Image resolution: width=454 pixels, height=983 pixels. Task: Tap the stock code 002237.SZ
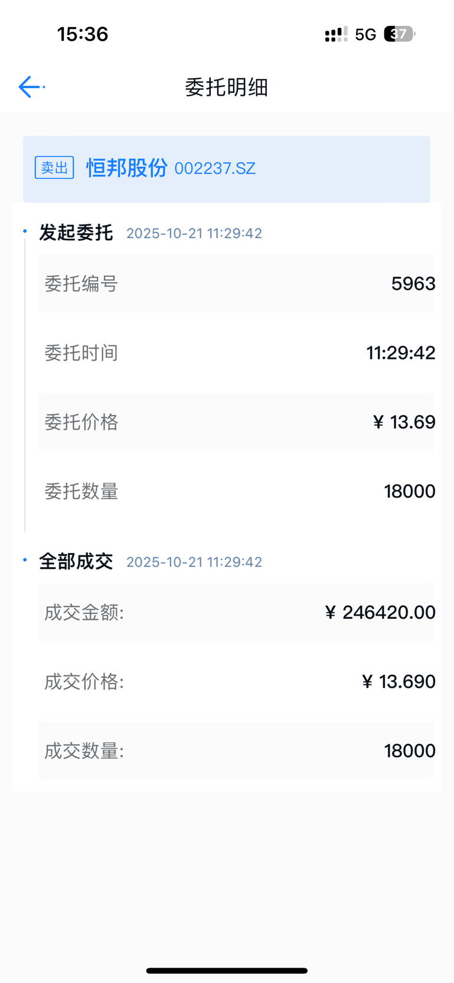tap(215, 169)
